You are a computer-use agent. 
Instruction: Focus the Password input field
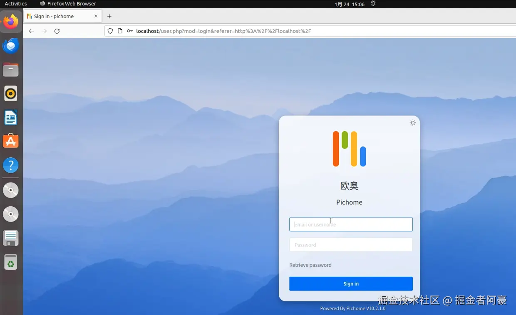tap(351, 245)
